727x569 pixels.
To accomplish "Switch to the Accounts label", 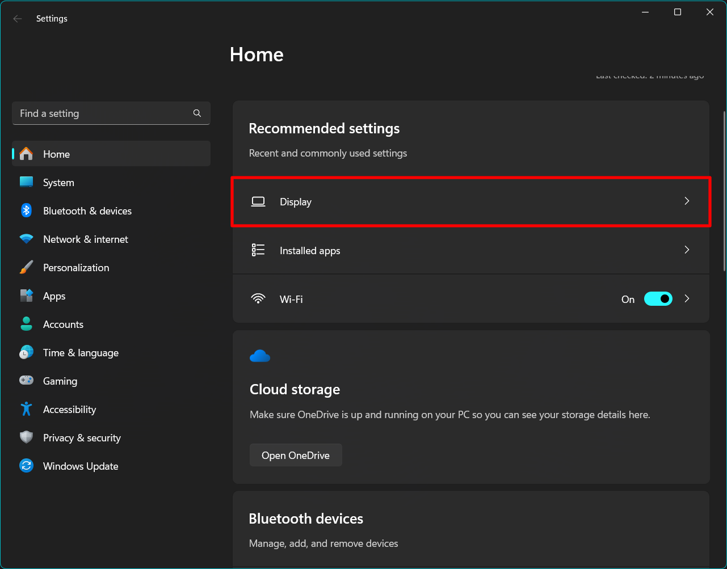I will click(x=63, y=324).
